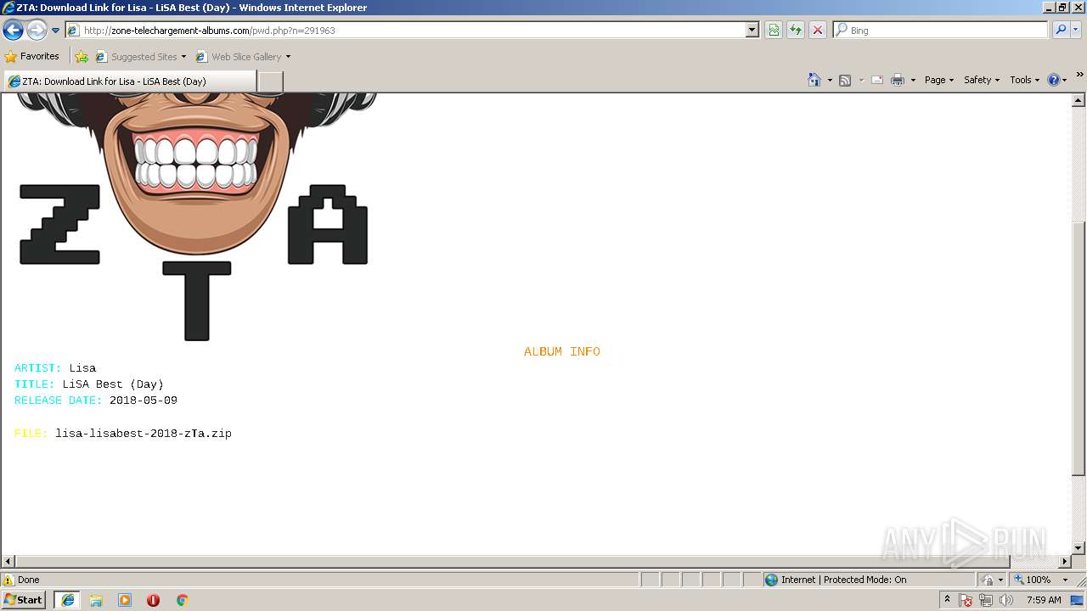
Task: Click release date 2018-05-09
Action: click(144, 401)
